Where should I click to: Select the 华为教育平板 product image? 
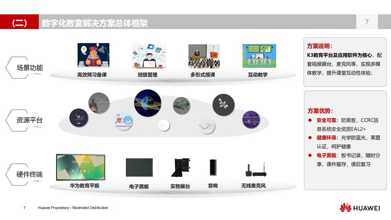tap(80, 167)
